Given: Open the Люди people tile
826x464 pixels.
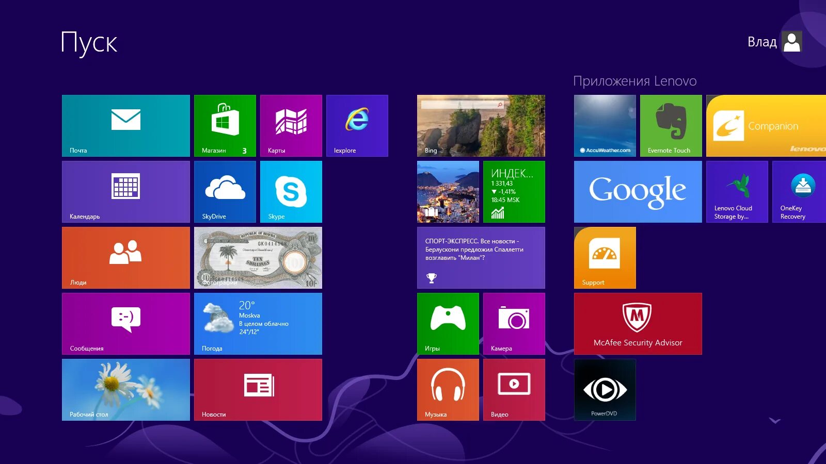Looking at the screenshot, I should [126, 258].
